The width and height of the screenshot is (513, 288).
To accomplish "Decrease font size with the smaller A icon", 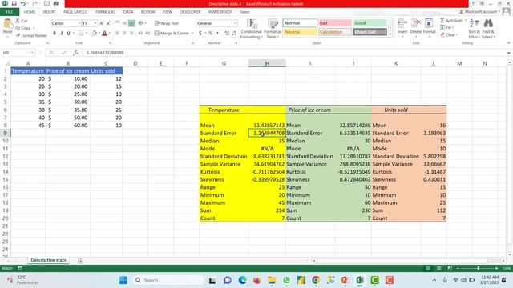I will coord(108,23).
